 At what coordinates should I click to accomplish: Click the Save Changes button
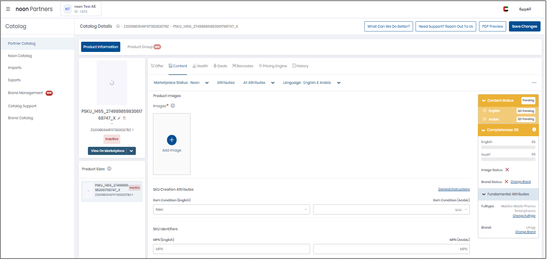tap(524, 26)
